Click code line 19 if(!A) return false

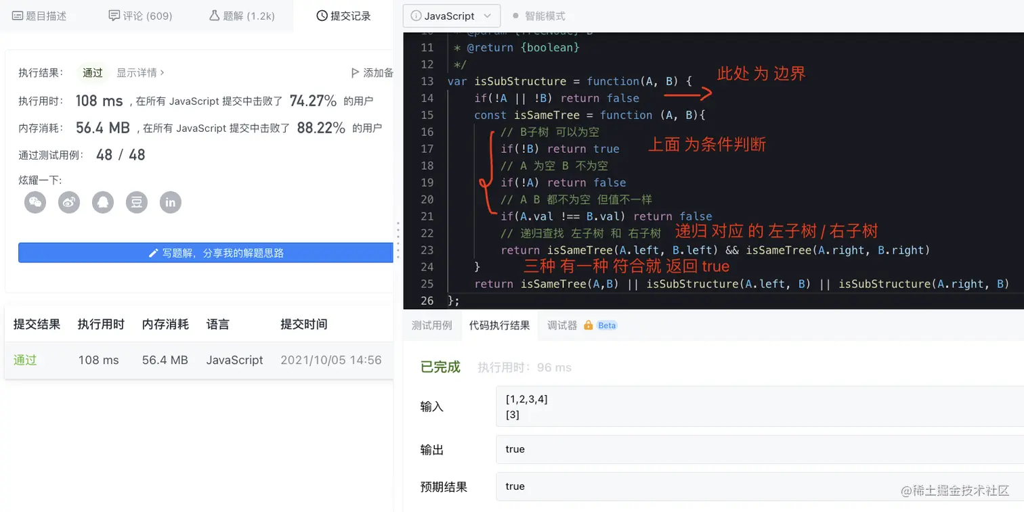(563, 183)
